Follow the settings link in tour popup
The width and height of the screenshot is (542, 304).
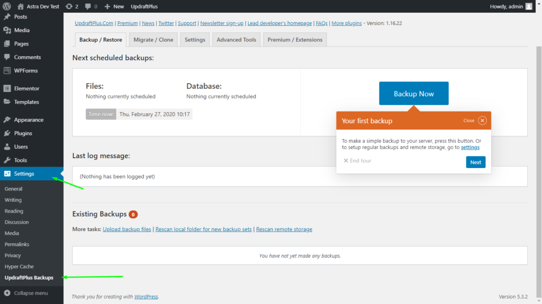[470, 147]
